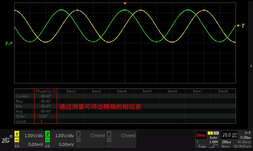Select the Phase1(1-2) measurement column header
This screenshot has width=253, height=151.
[46, 91]
